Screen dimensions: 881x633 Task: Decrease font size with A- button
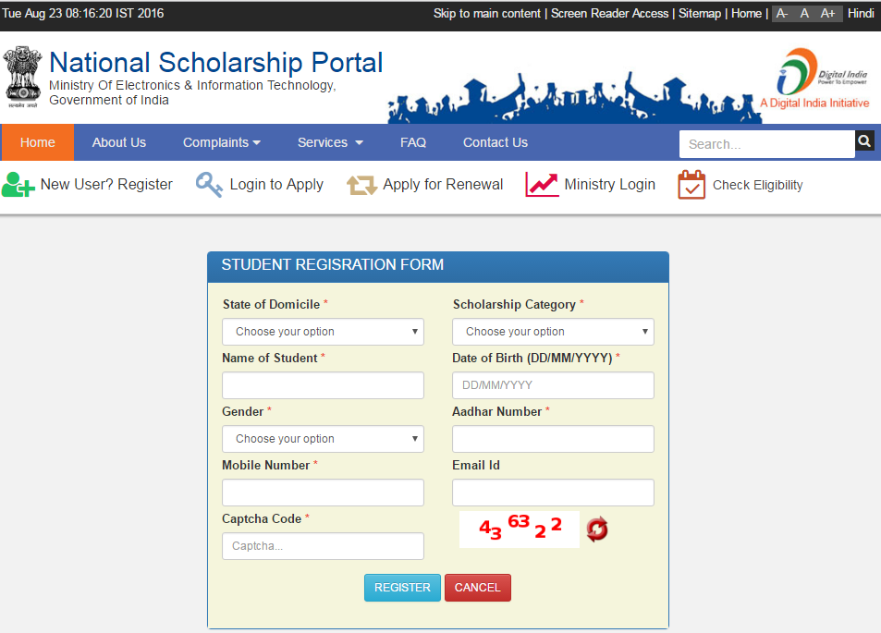pos(782,14)
